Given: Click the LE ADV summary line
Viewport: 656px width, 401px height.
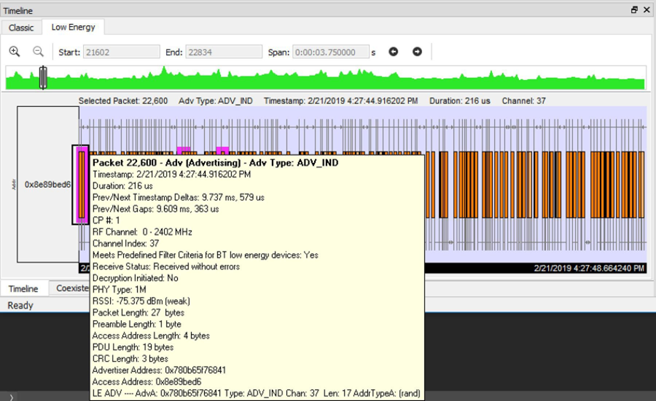Looking at the screenshot, I should [x=257, y=393].
